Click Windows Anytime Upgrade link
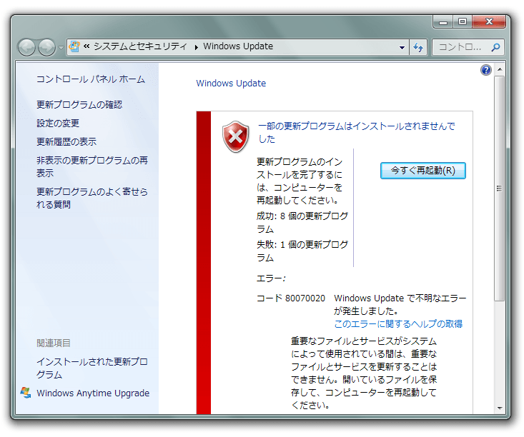Viewport: 524px width, 437px height. tap(93, 393)
